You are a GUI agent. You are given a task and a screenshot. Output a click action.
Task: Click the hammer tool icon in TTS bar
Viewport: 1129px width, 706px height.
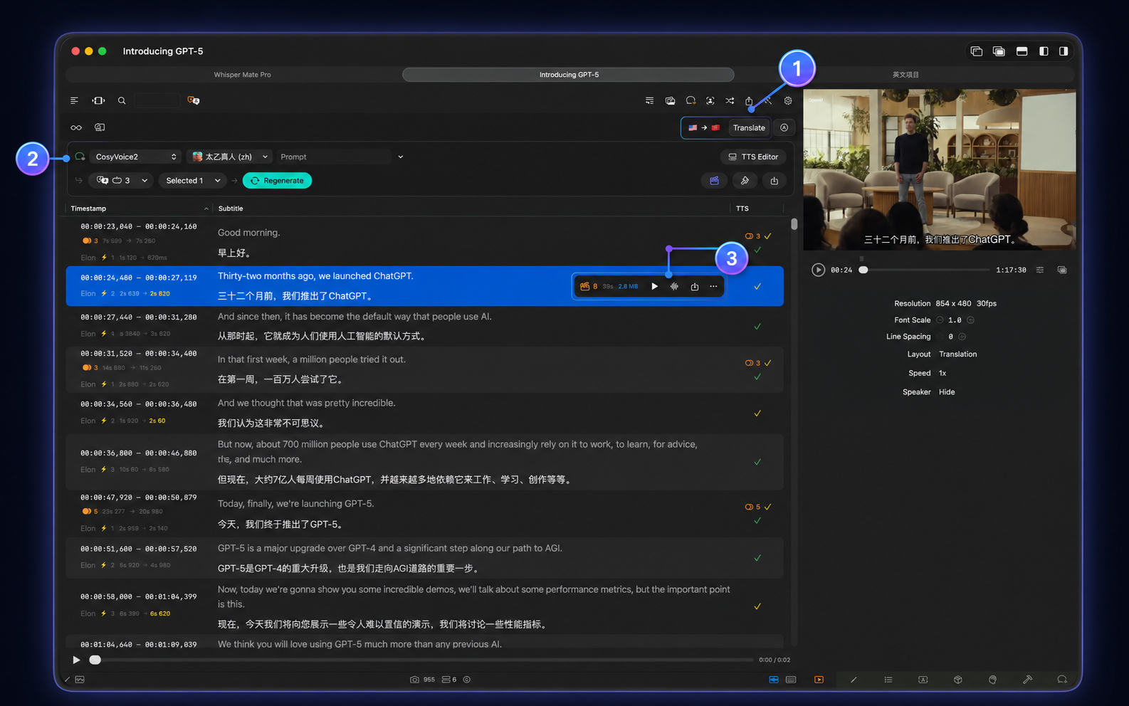tap(745, 181)
